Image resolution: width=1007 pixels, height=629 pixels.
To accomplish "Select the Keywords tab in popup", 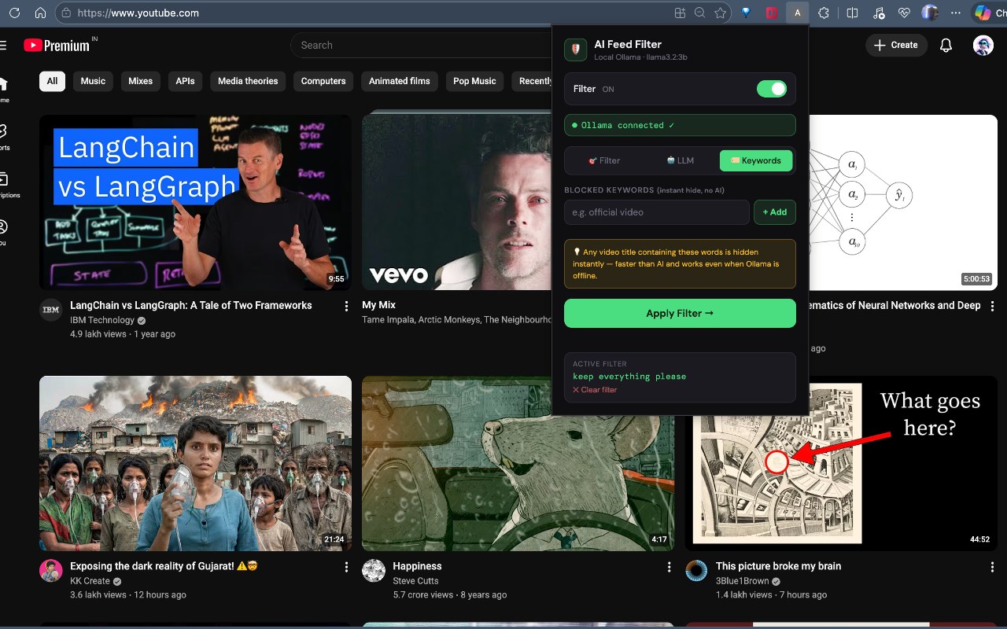I will [756, 160].
